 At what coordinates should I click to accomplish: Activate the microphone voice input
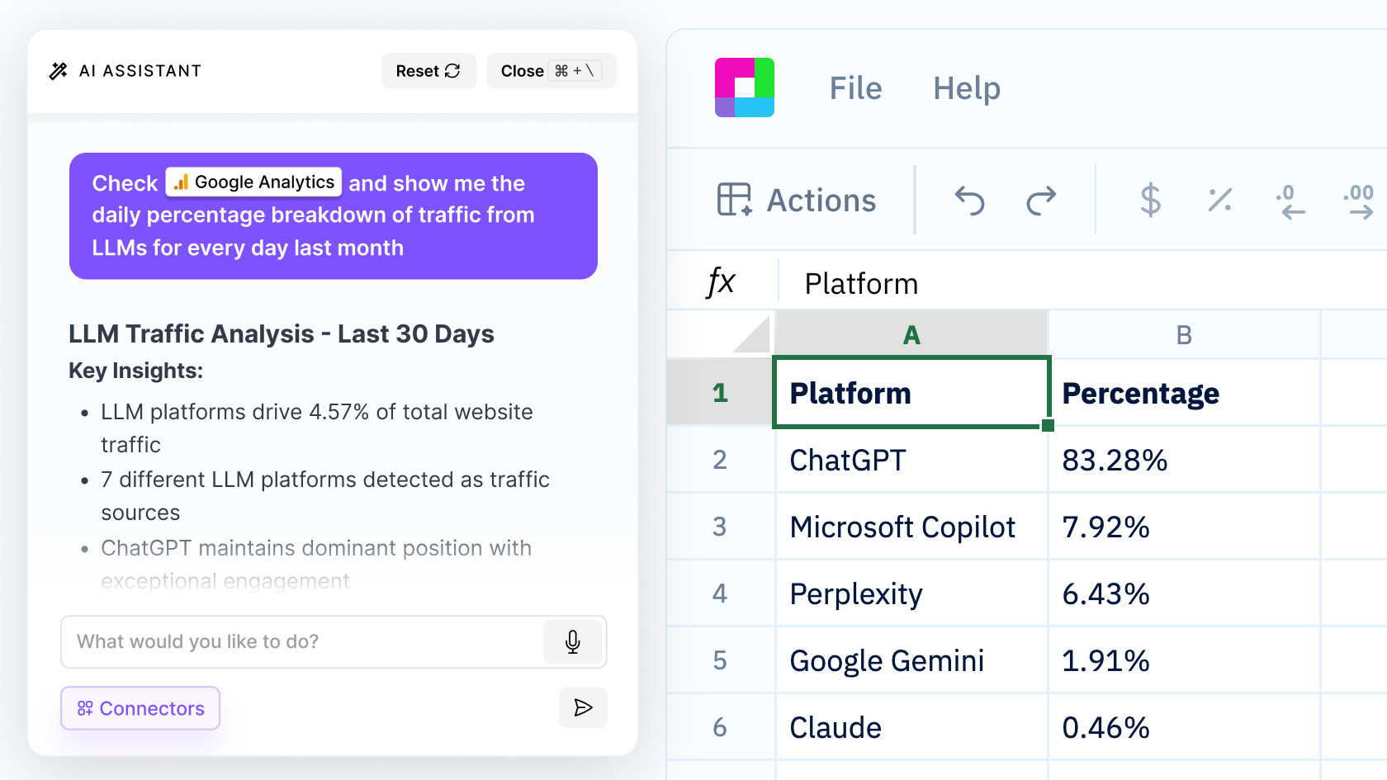click(572, 641)
